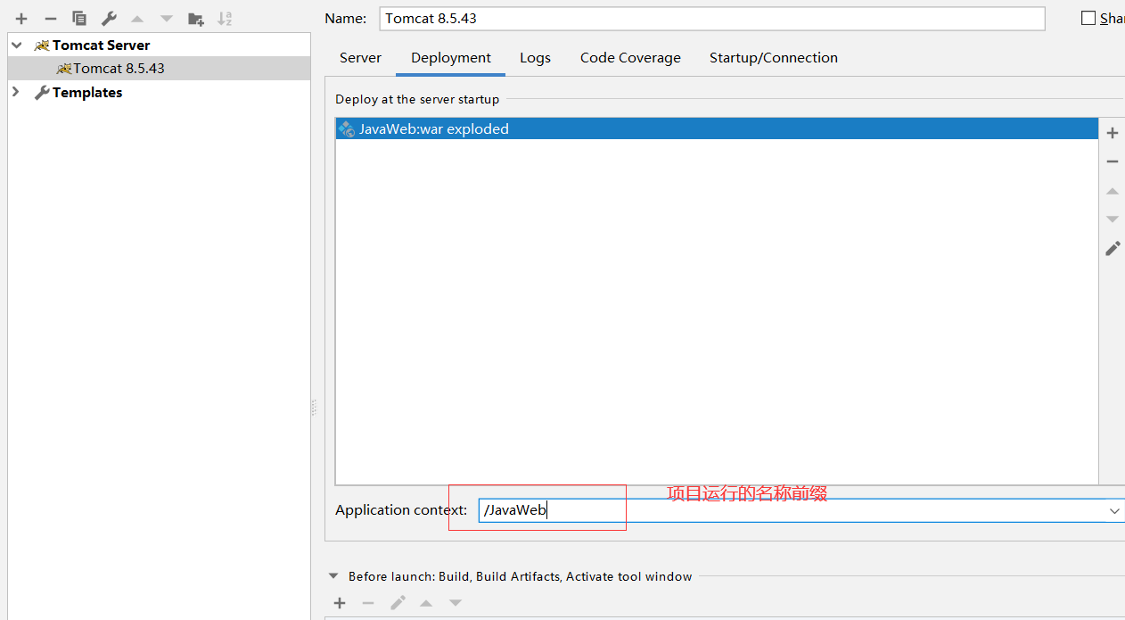The height and width of the screenshot is (620, 1125).
Task: Collapse the Tomcat Server tree node
Action: [x=17, y=45]
